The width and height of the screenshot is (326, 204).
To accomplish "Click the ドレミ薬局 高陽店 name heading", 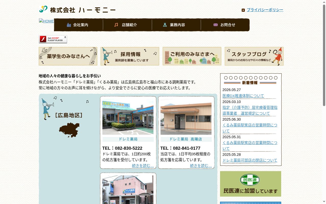I will pyautogui.click(x=186, y=139).
